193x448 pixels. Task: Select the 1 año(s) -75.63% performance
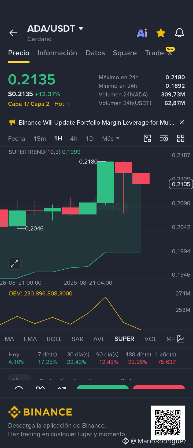coord(166,358)
